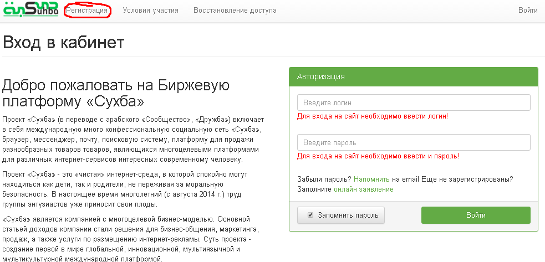The image size is (545, 262).
Task: Go to Восстановление доступа
Action: coord(235,11)
